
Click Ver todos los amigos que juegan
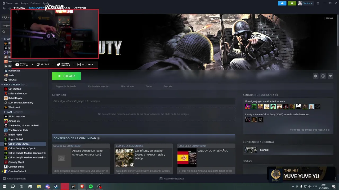click(310, 130)
